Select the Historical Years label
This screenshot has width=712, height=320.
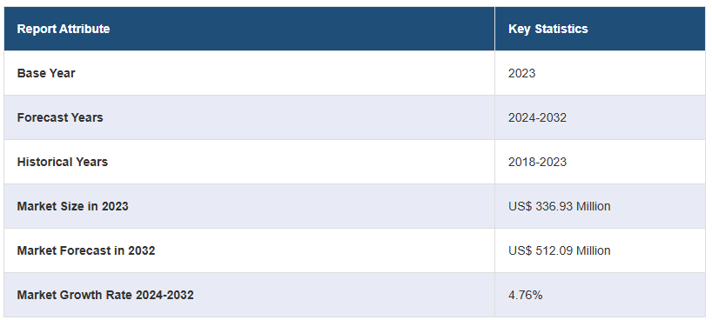62,162
